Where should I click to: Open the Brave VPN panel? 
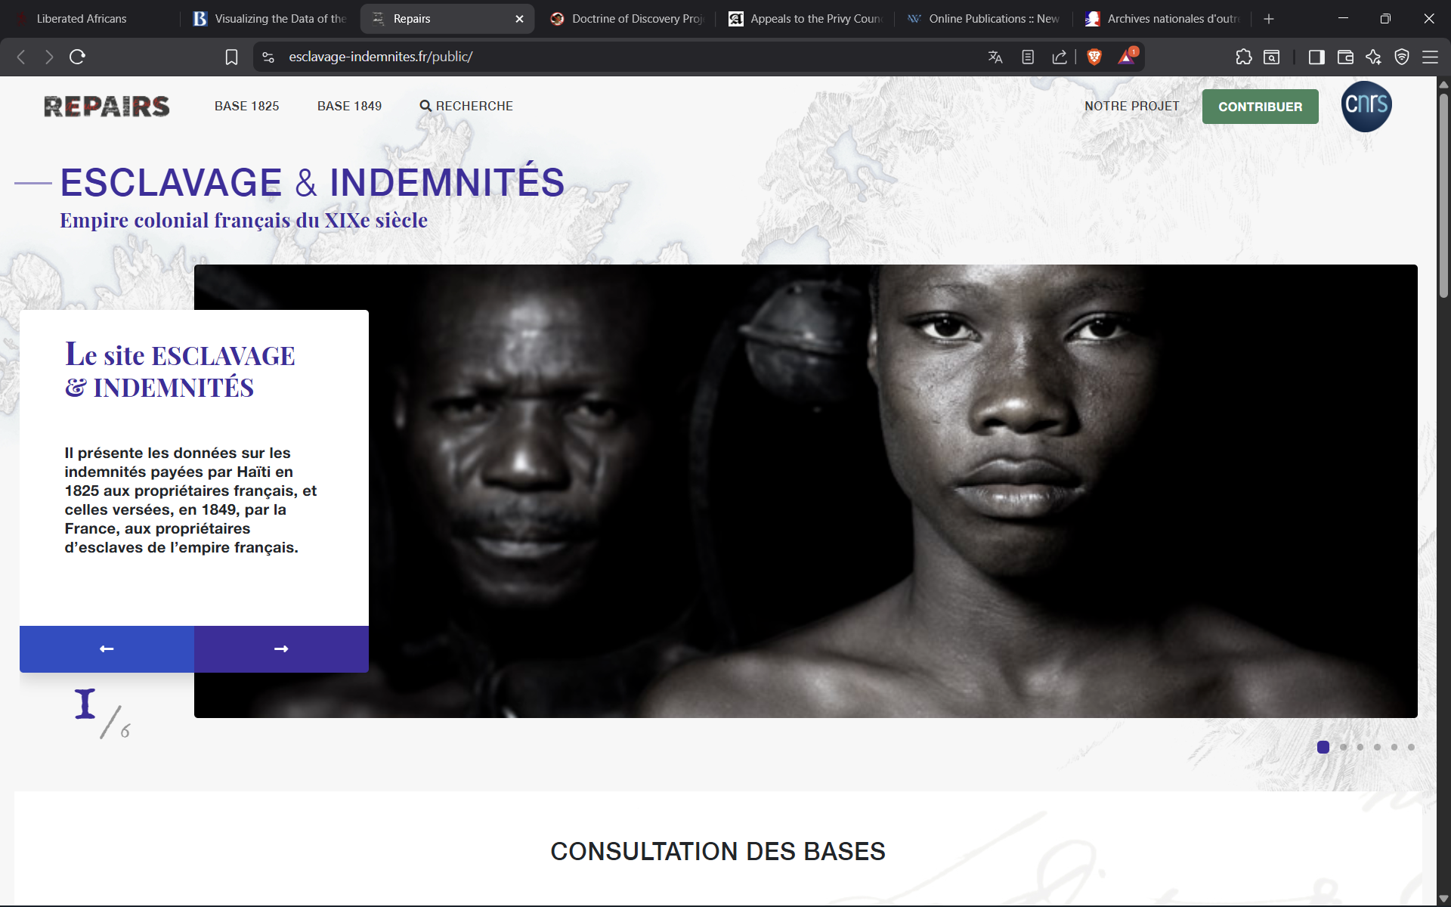1403,57
